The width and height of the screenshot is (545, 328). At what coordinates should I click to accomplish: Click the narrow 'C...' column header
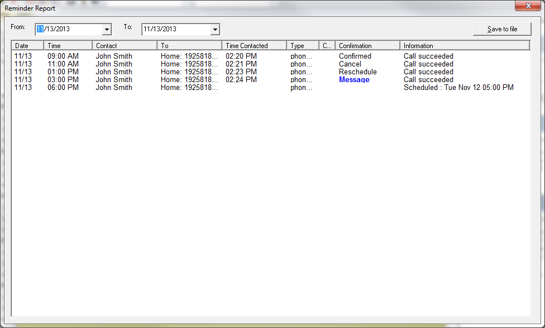pos(327,46)
